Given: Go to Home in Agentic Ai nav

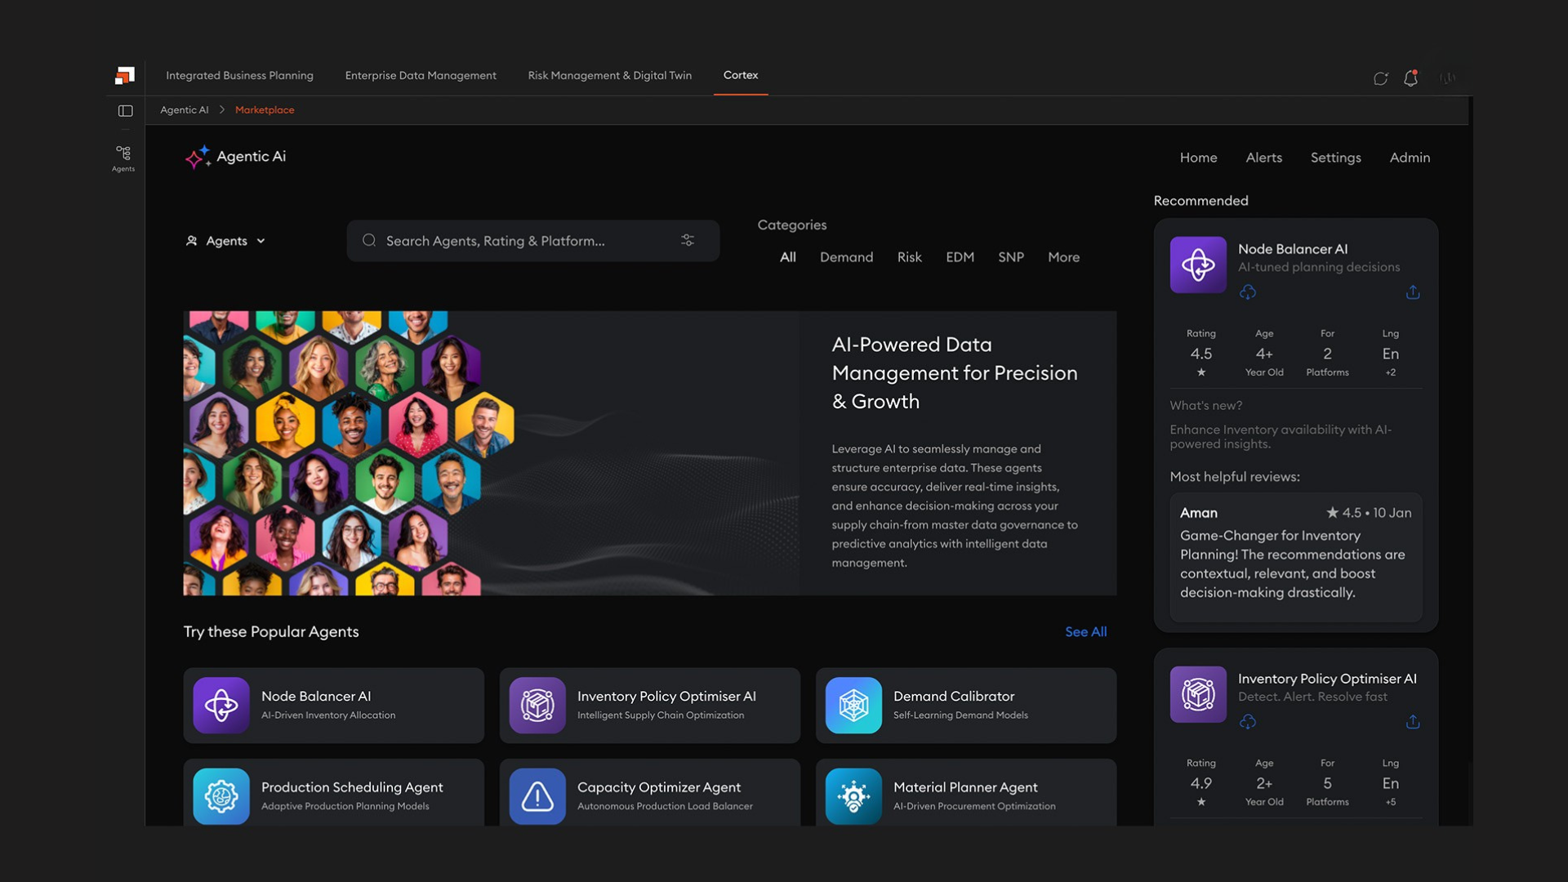Looking at the screenshot, I should (x=1198, y=158).
